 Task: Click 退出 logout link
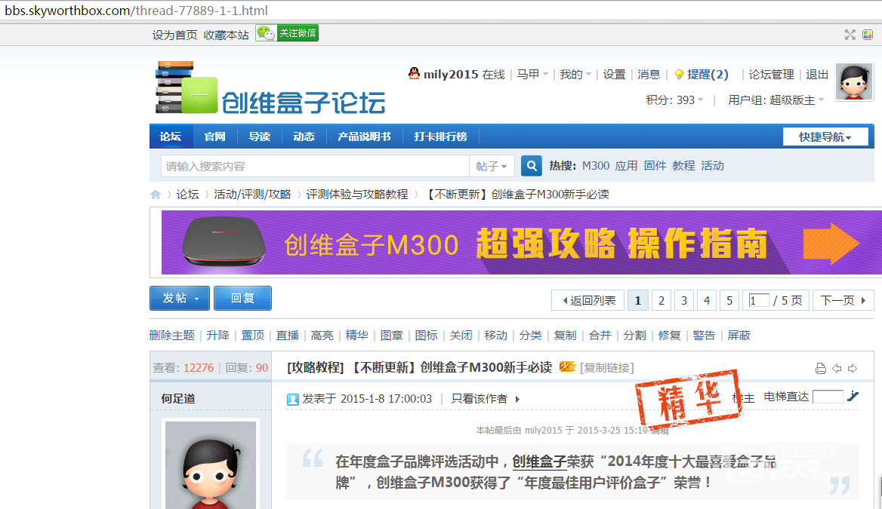(817, 74)
